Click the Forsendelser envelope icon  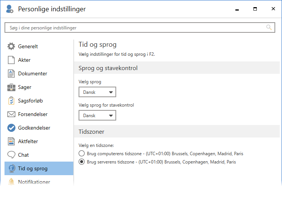(11, 115)
